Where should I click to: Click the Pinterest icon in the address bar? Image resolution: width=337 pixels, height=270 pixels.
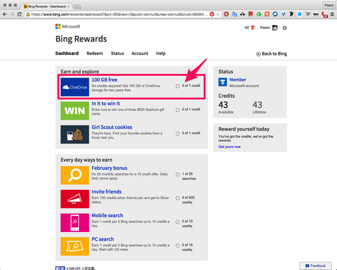click(212, 14)
